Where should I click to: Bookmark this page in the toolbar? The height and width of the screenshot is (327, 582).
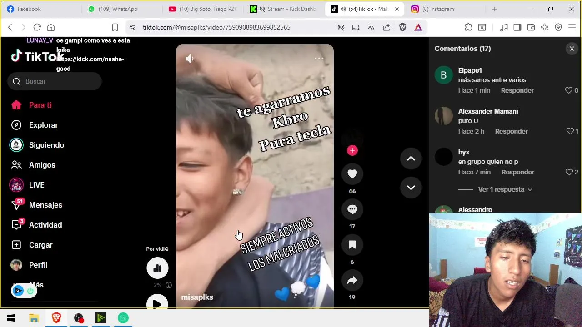point(115,27)
